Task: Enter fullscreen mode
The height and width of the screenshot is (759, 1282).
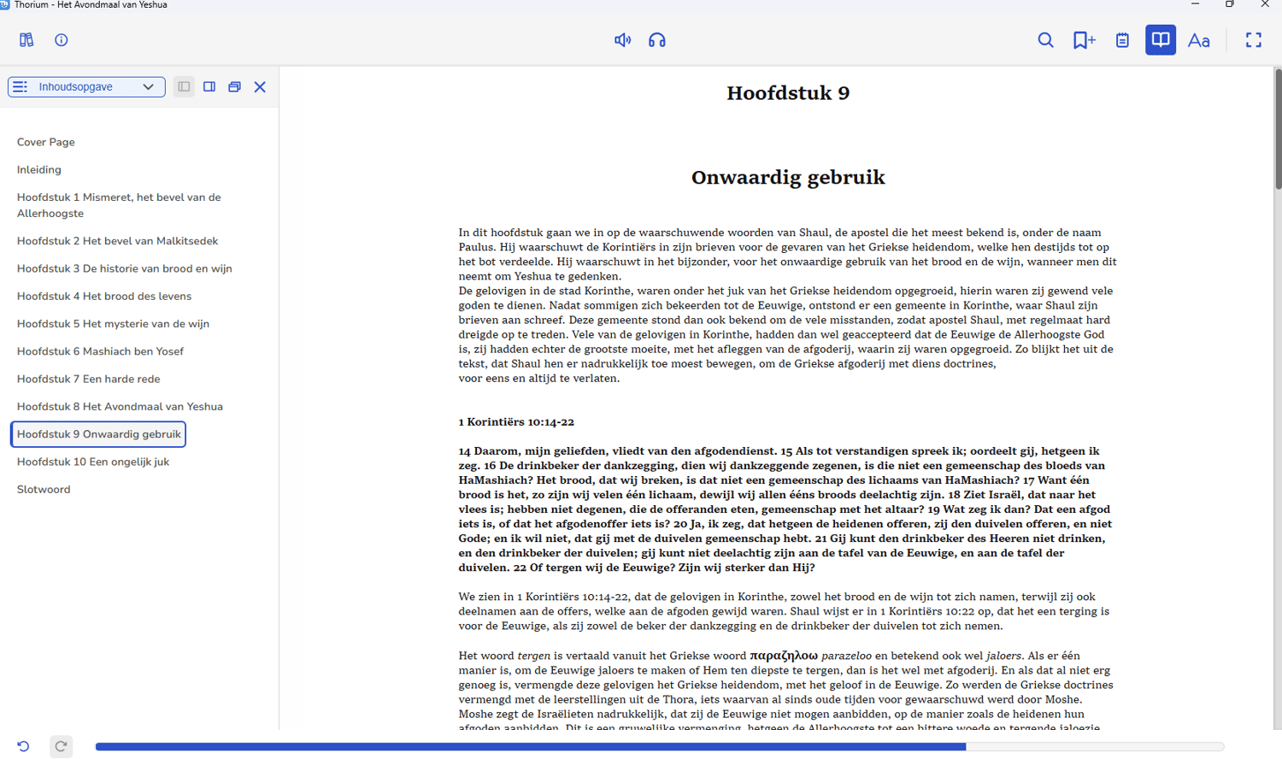Action: point(1254,40)
